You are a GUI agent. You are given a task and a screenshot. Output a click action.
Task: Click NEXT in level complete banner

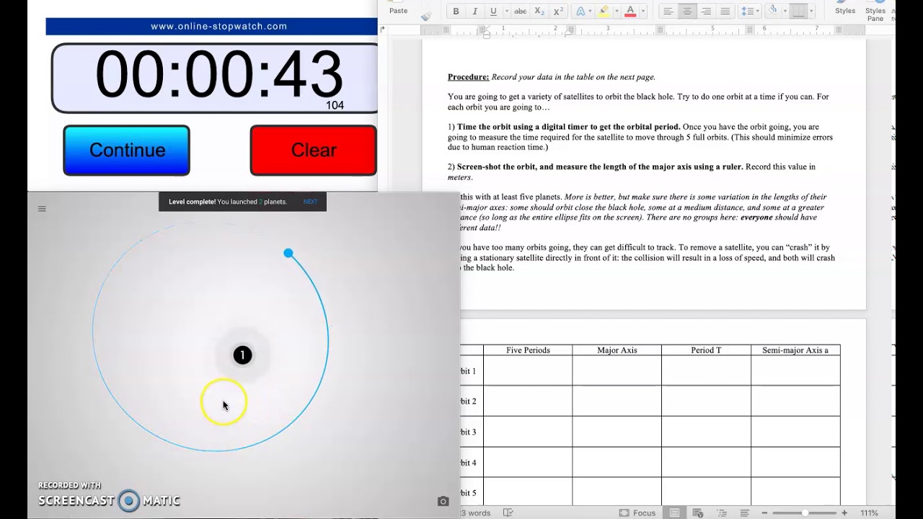coord(310,202)
